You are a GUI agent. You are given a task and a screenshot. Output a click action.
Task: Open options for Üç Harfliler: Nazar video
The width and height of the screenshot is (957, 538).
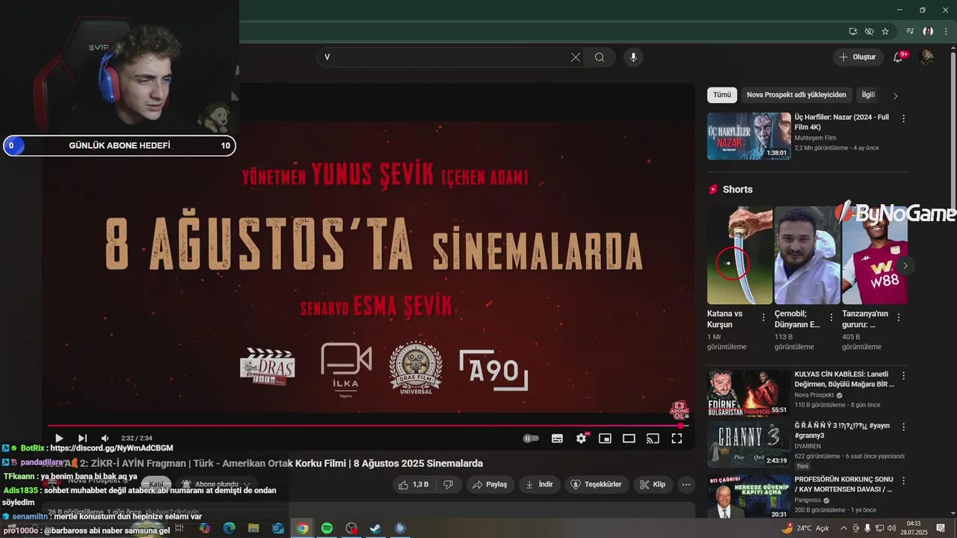tap(903, 119)
